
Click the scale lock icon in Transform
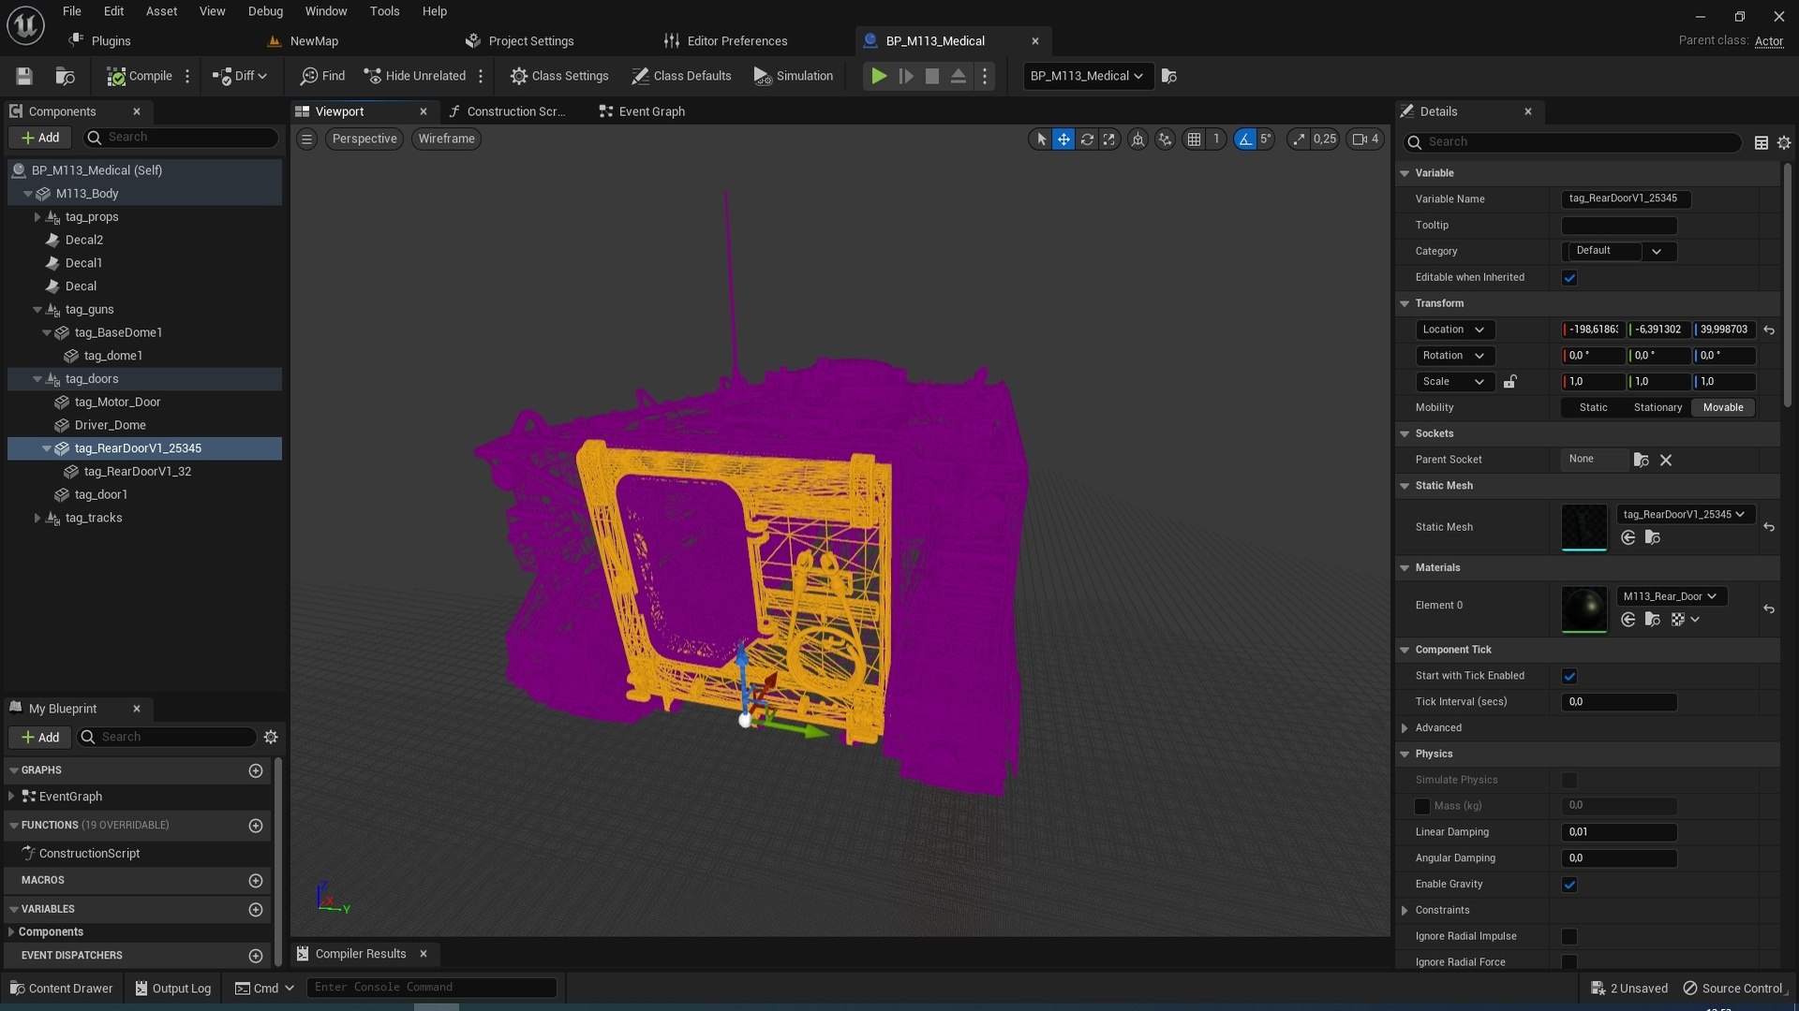pos(1509,381)
